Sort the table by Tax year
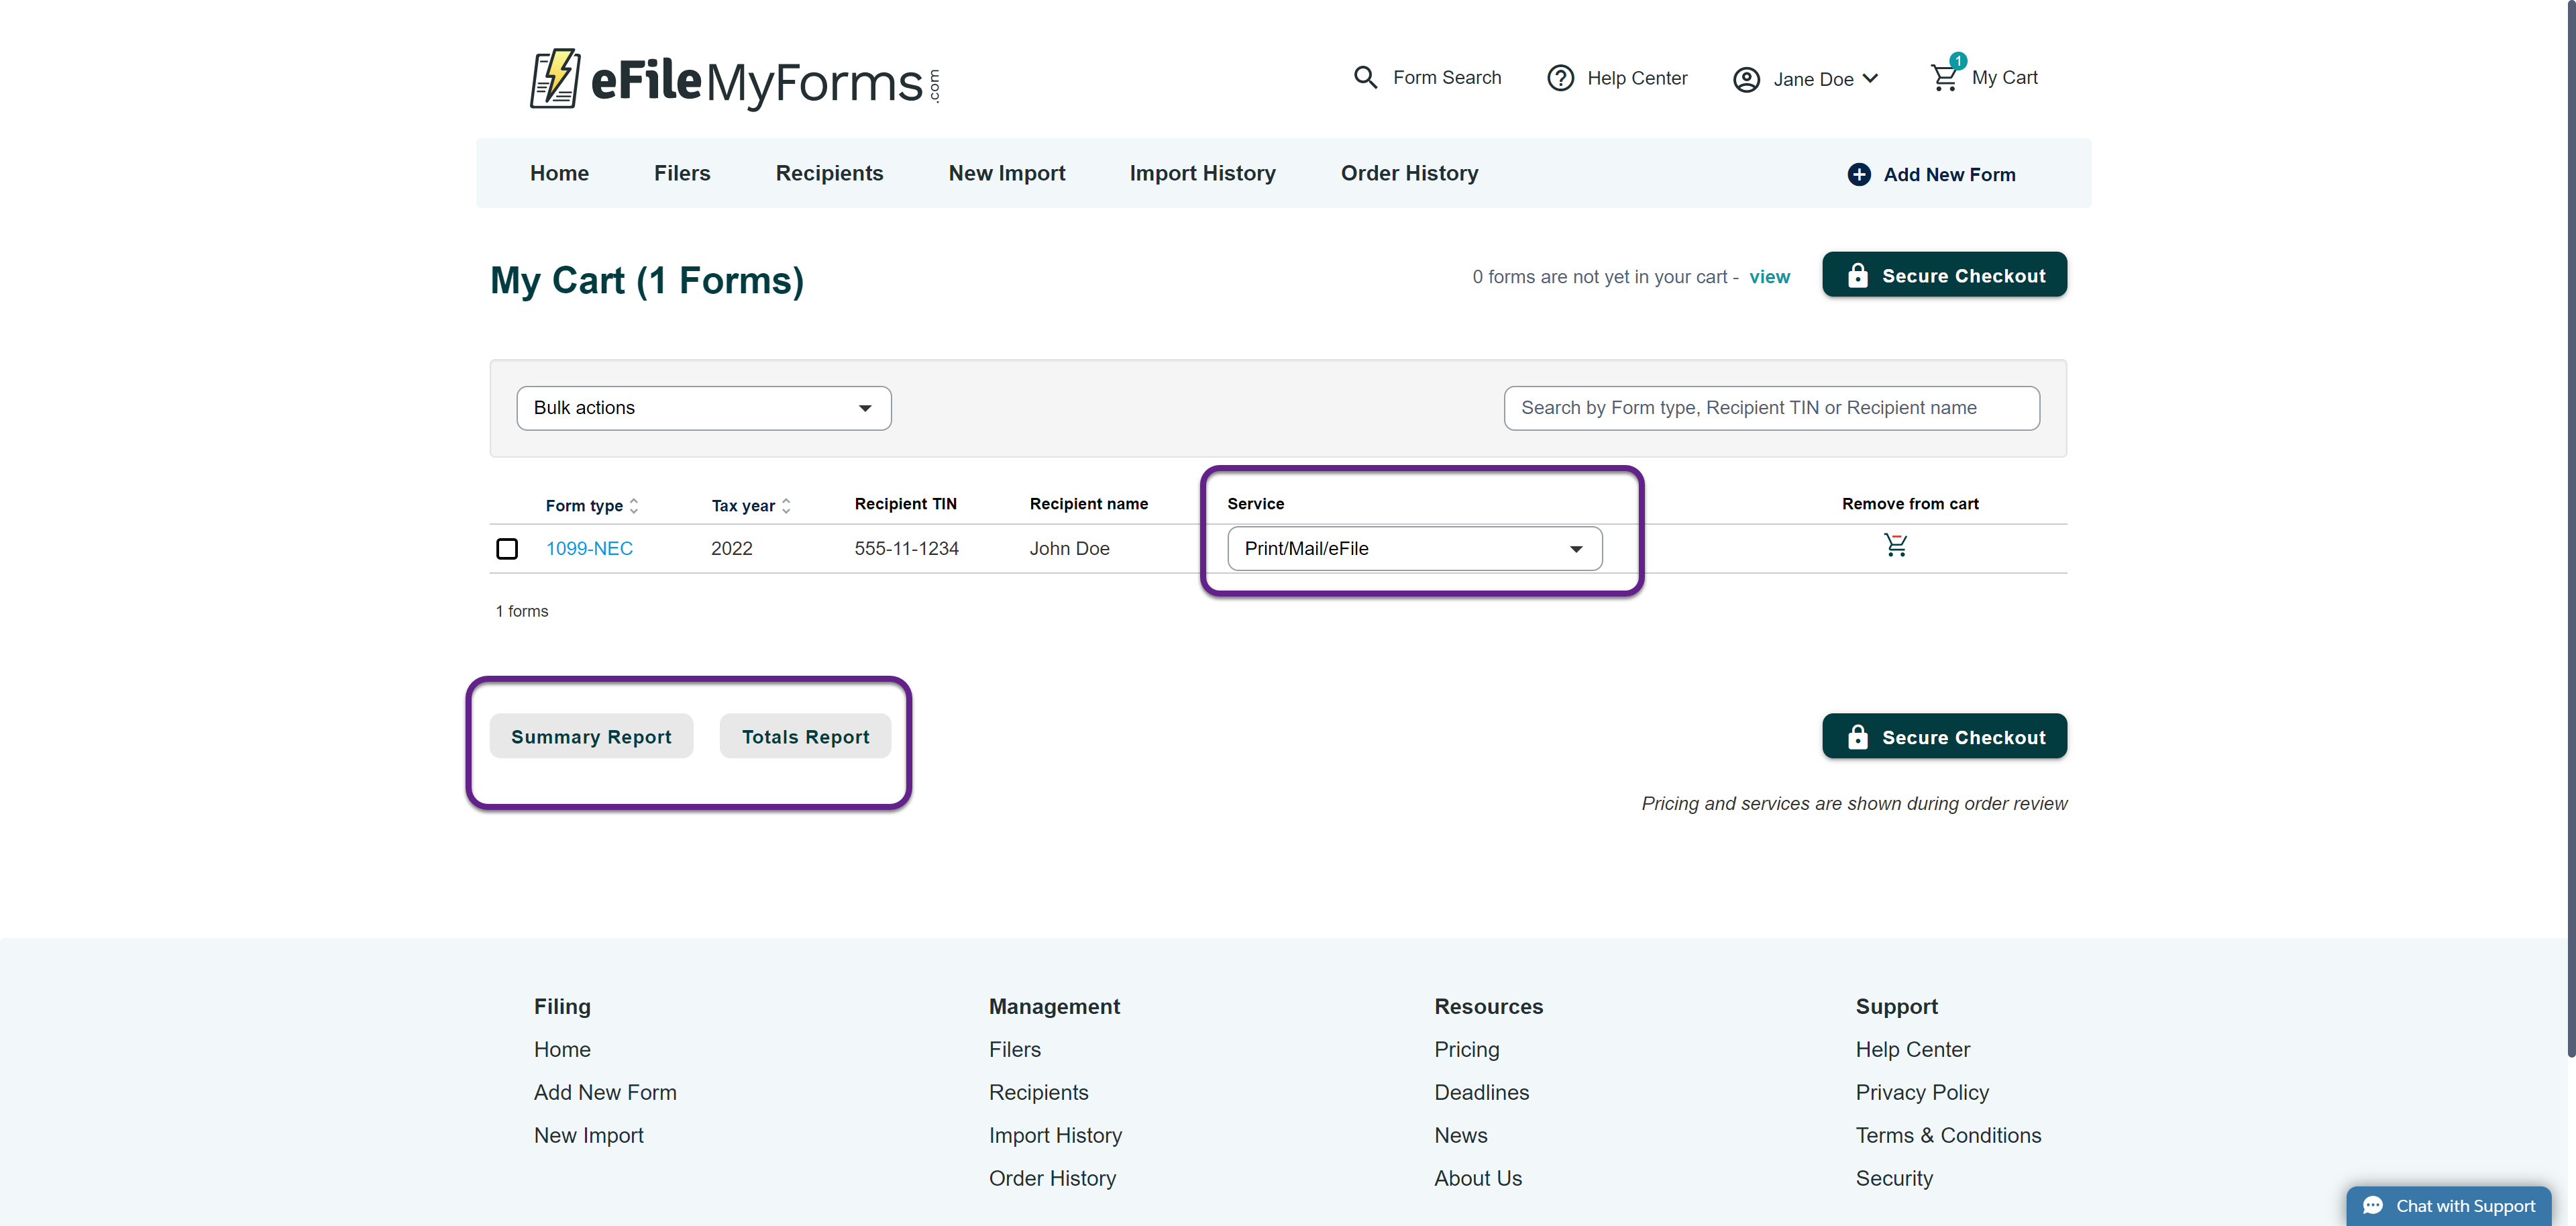Viewport: 2576px width, 1226px height. 786,506
